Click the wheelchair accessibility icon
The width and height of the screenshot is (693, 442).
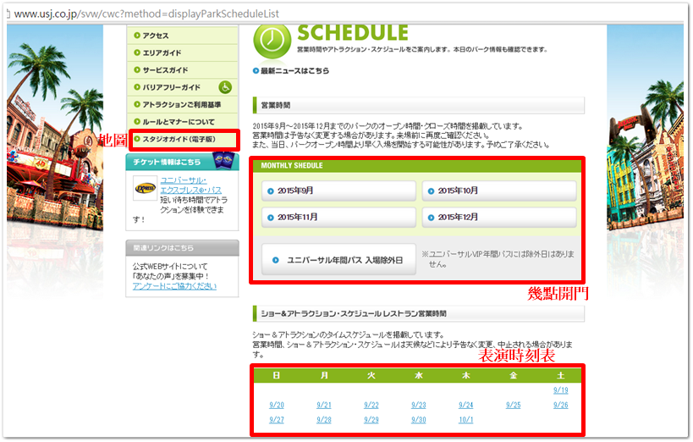click(225, 87)
